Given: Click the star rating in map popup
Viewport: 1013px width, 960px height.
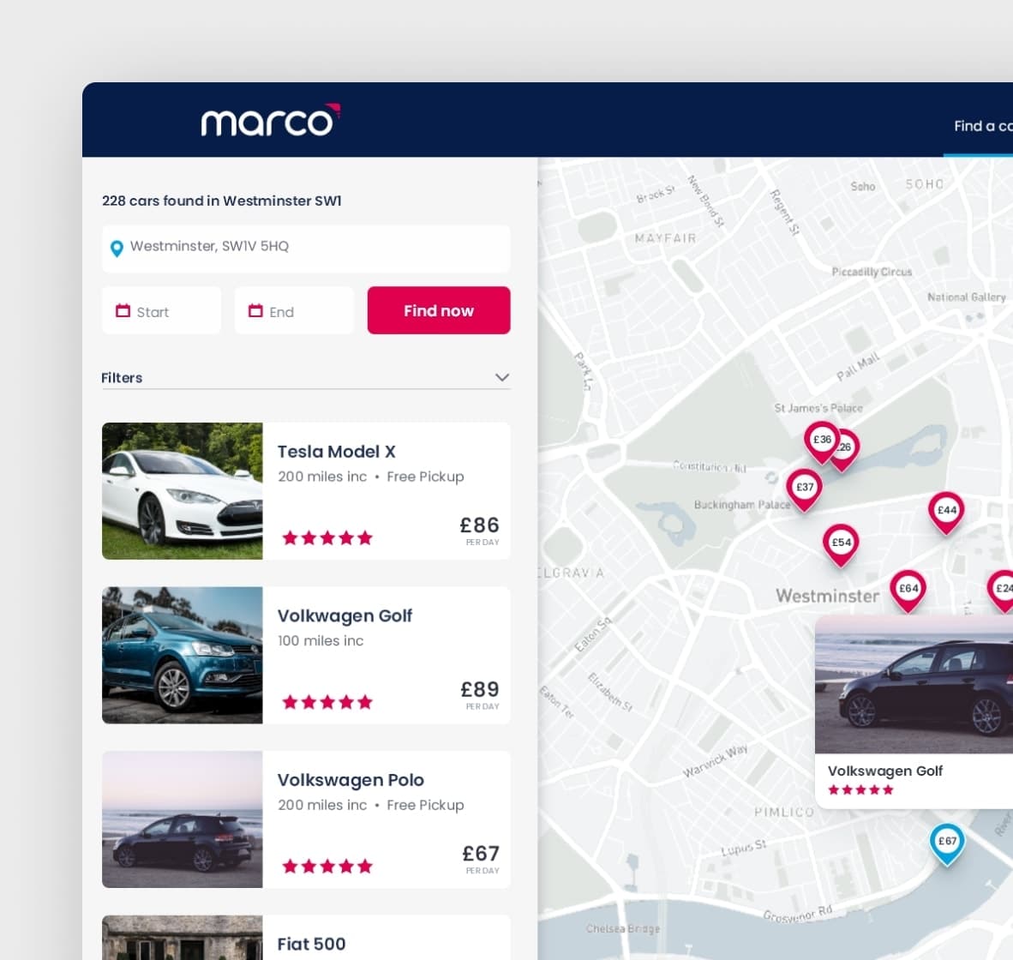Looking at the screenshot, I should click(x=860, y=789).
